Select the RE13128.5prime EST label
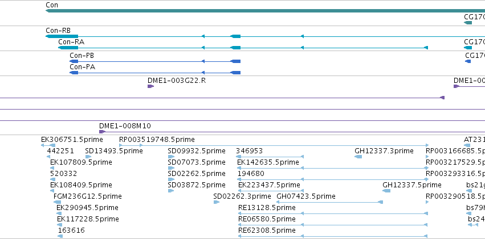485x239 pixels. coord(267,208)
